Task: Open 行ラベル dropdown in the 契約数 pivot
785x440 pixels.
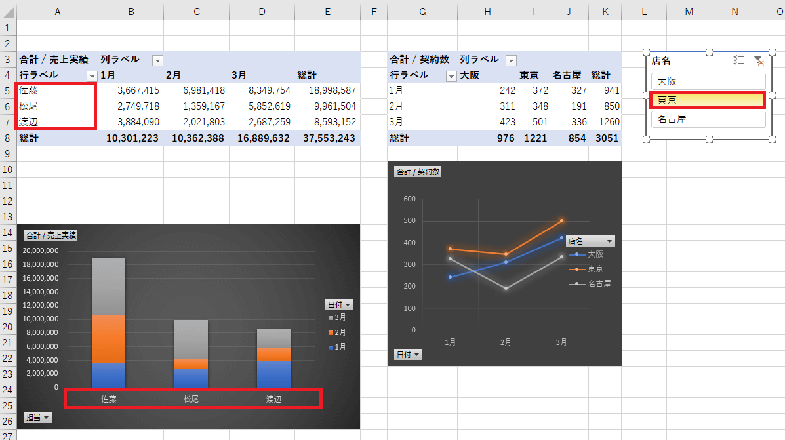Action: [x=451, y=76]
